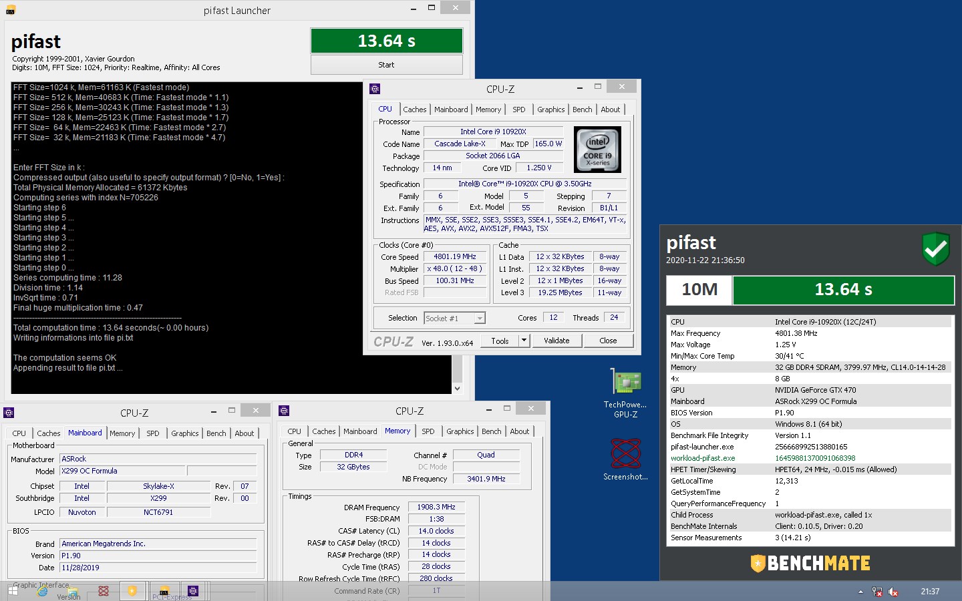Click the Max Frequency row showing 4801.38 MHz
Image resolution: width=962 pixels, height=601 pixels.
tap(810, 333)
